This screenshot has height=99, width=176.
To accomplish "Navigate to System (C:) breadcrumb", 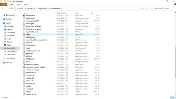I will coord(31,9).
